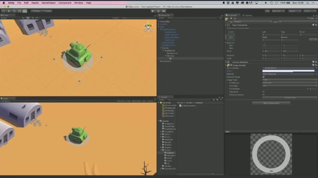Screen dimensions: 318x178
Task: Select the Scale tool in toolbar
Action: (19, 11)
